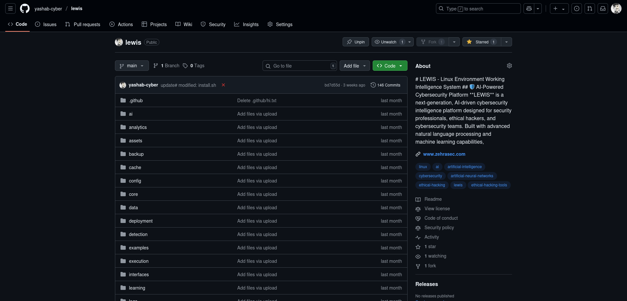This screenshot has width=627, height=301.
Task: Open the hamburger navigation menu
Action: tap(10, 8)
